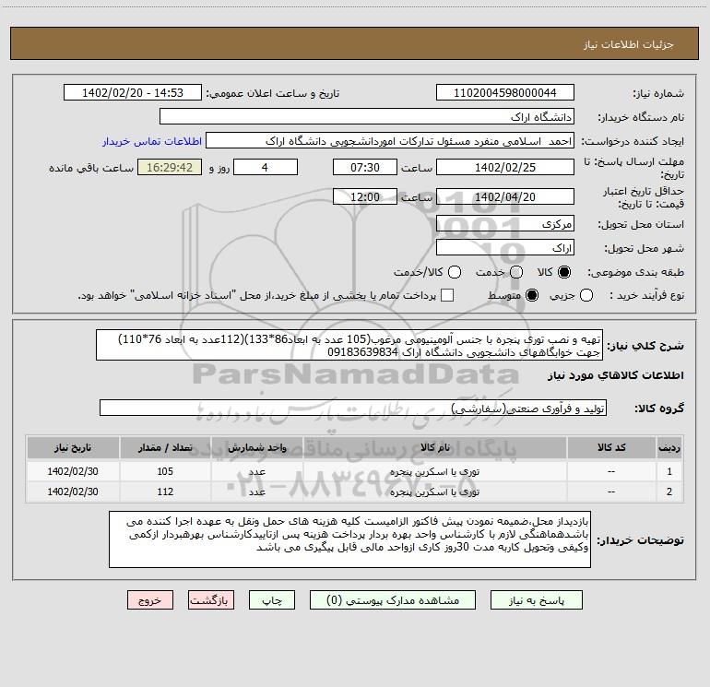Click the buyer name field دانشگاه اراک

[x=367, y=116]
